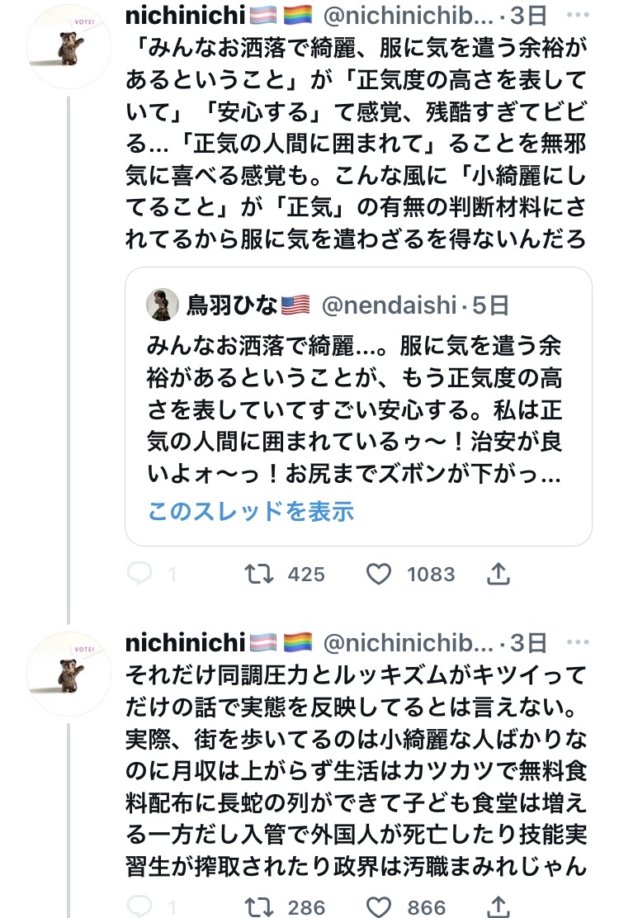
Task: Tap 鳥羽ひな avatar in quoted tweet
Action: 163,305
